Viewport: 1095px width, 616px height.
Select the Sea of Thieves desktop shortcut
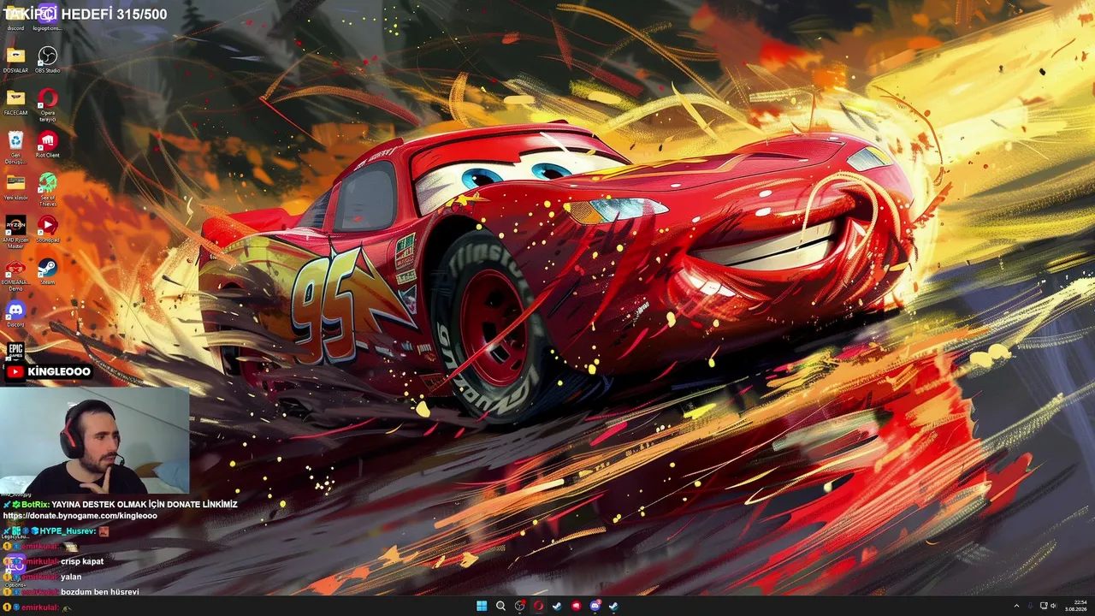(47, 189)
